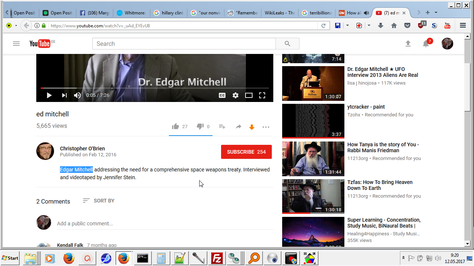Go to the browser home page

coord(394,25)
